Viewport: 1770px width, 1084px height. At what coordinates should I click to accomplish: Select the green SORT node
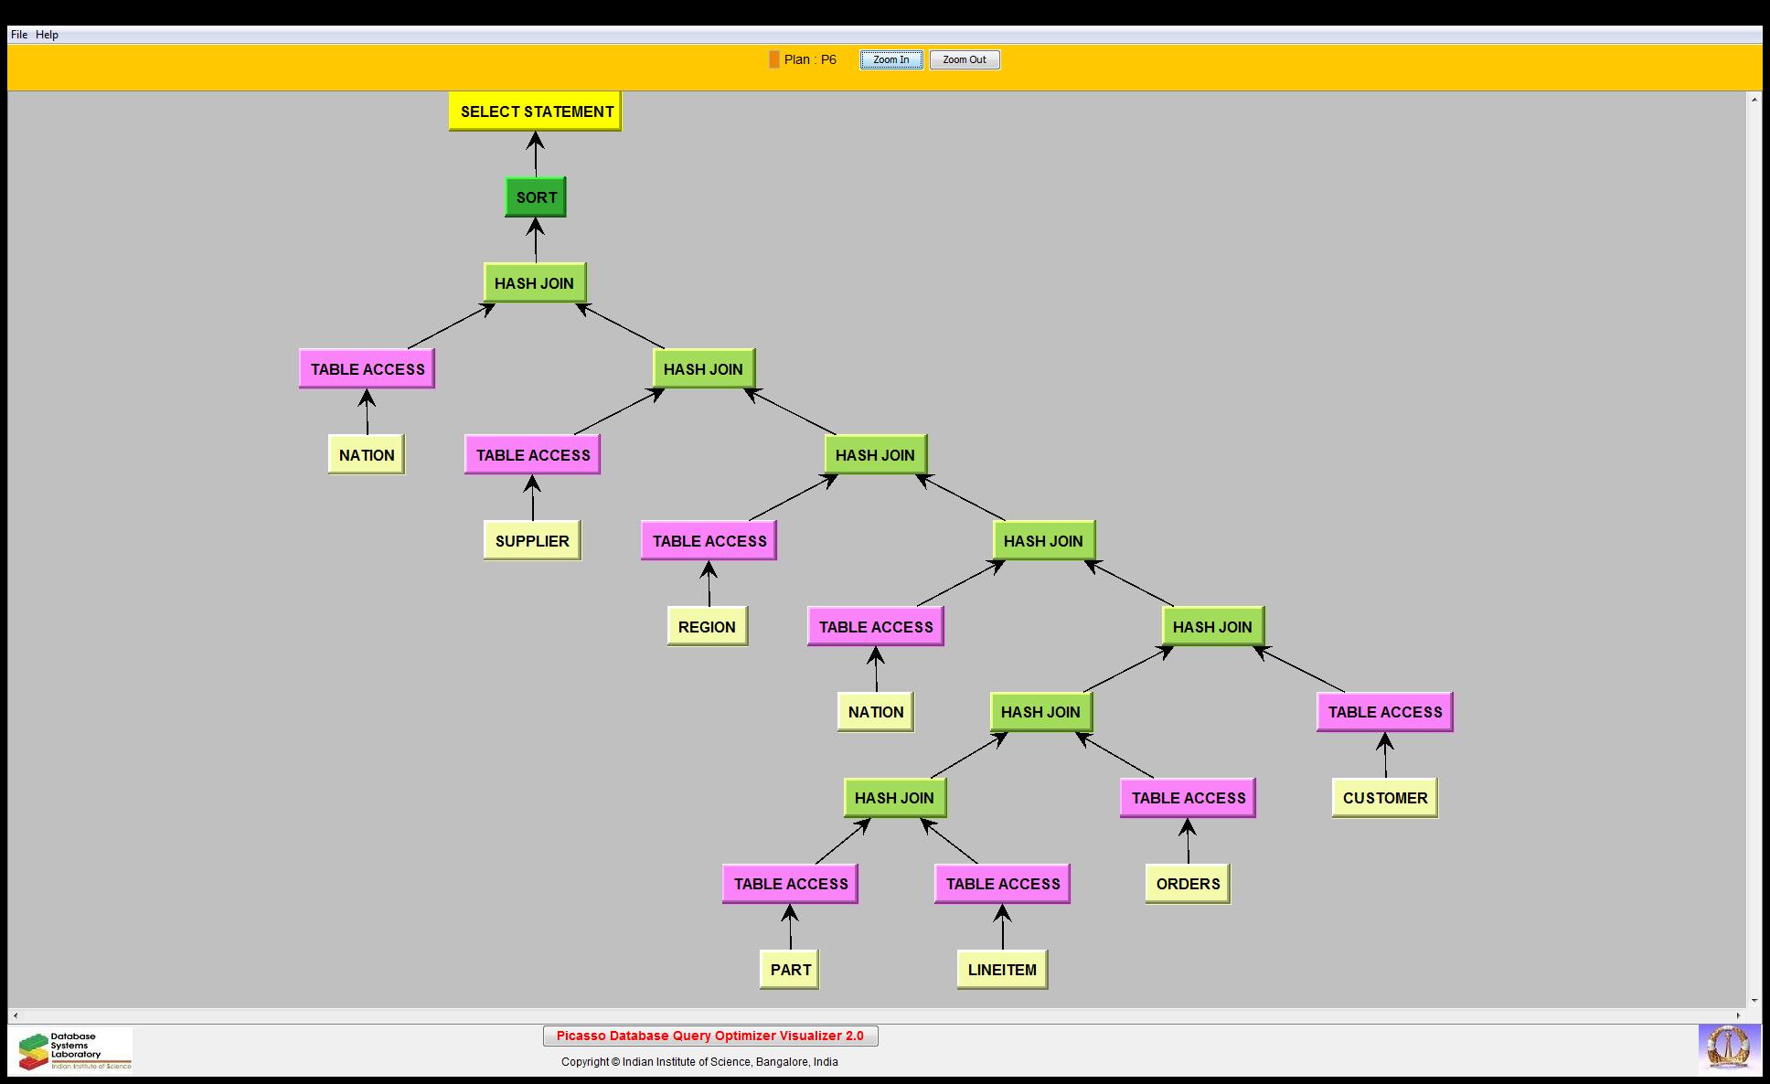coord(536,197)
